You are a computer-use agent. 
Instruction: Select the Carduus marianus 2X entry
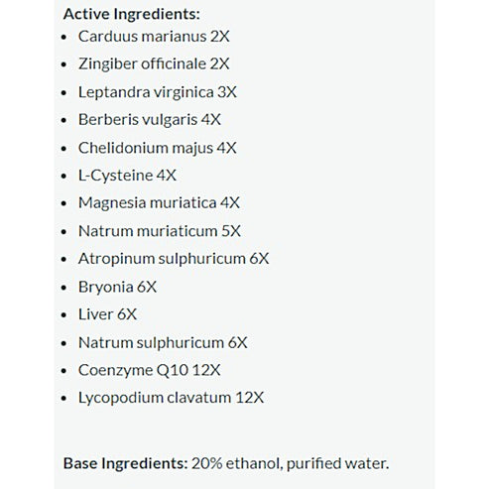tap(154, 37)
